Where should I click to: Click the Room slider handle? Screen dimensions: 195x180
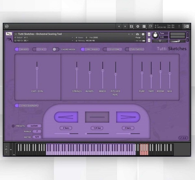click(161, 72)
